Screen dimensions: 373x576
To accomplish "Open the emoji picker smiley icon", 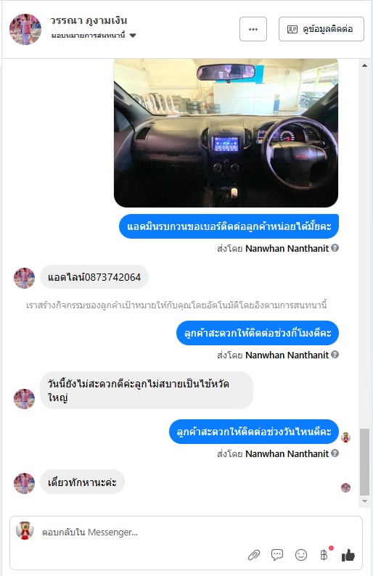I will [x=301, y=555].
